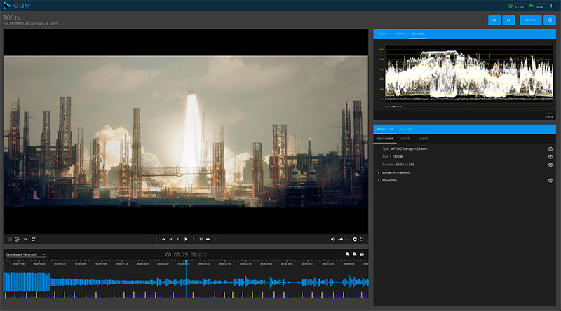Expand the Properties section
Image resolution: width=561 pixels, height=311 pixels.
click(379, 181)
